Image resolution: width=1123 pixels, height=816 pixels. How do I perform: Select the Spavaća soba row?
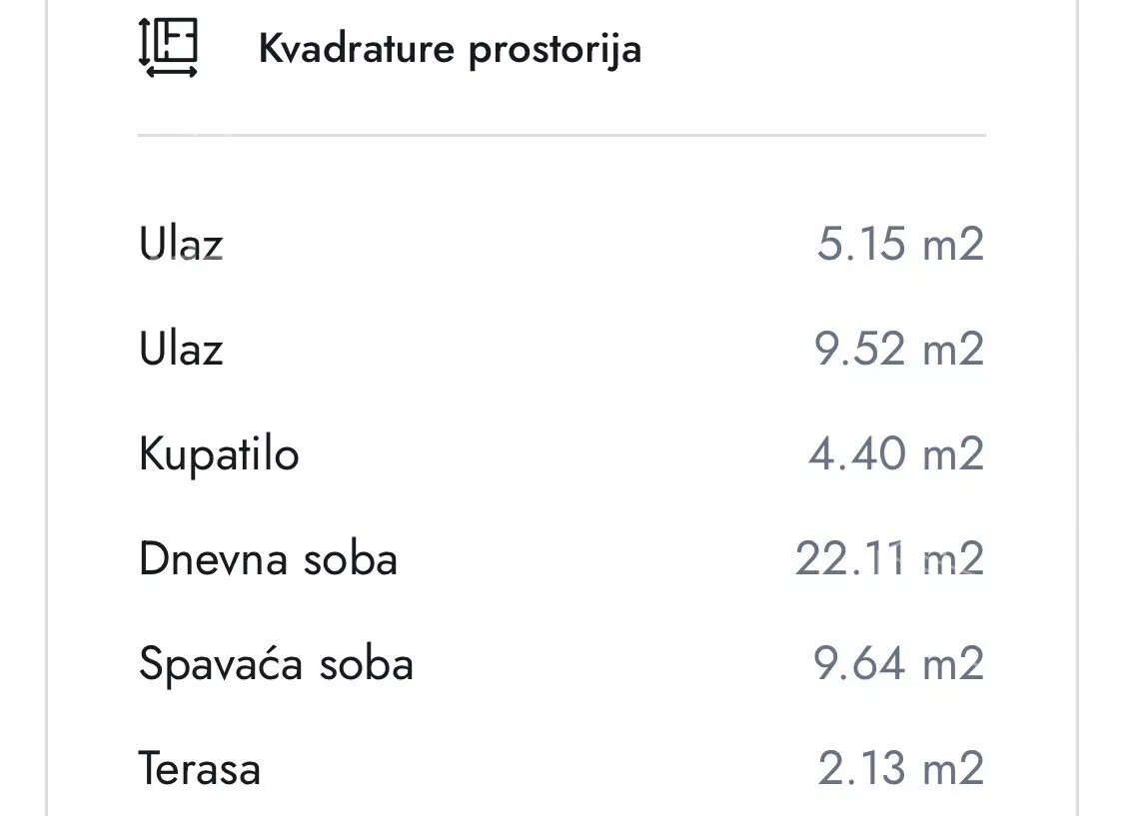pos(277,663)
